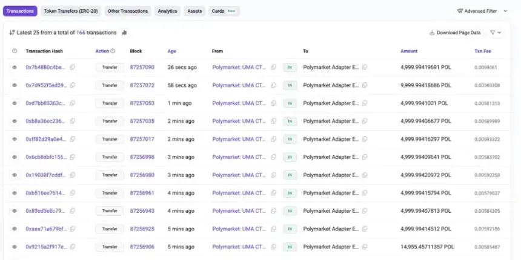Open transaction hash 0x9215a2f917e link
This screenshot has width=521, height=260.
pyautogui.click(x=47, y=247)
